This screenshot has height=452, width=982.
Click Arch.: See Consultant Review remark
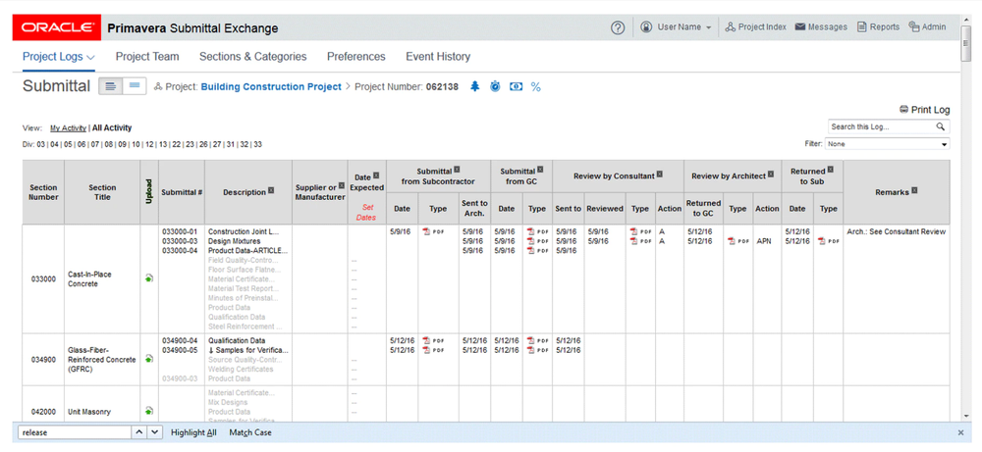pyautogui.click(x=897, y=232)
